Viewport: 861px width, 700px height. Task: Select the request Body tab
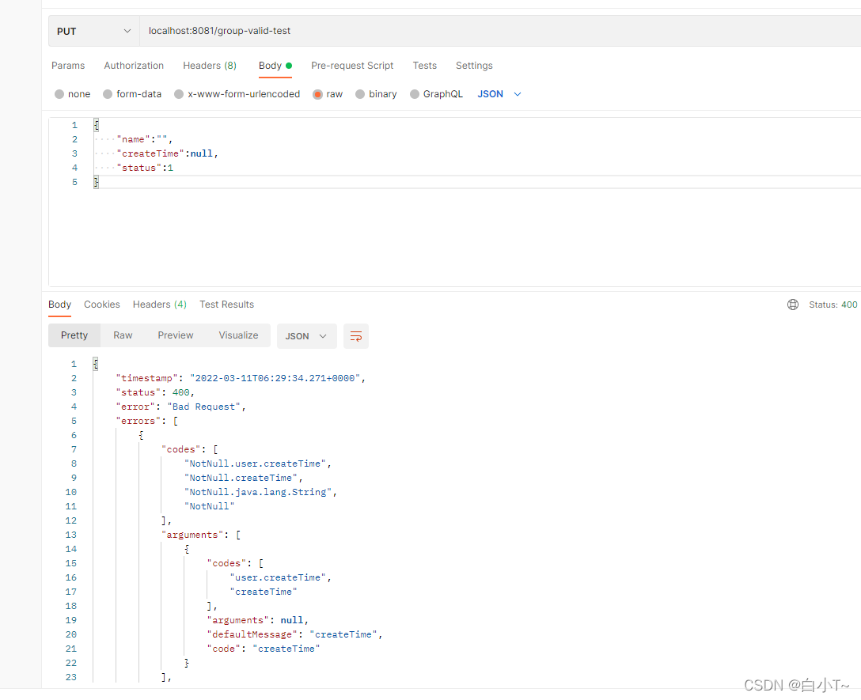(275, 66)
